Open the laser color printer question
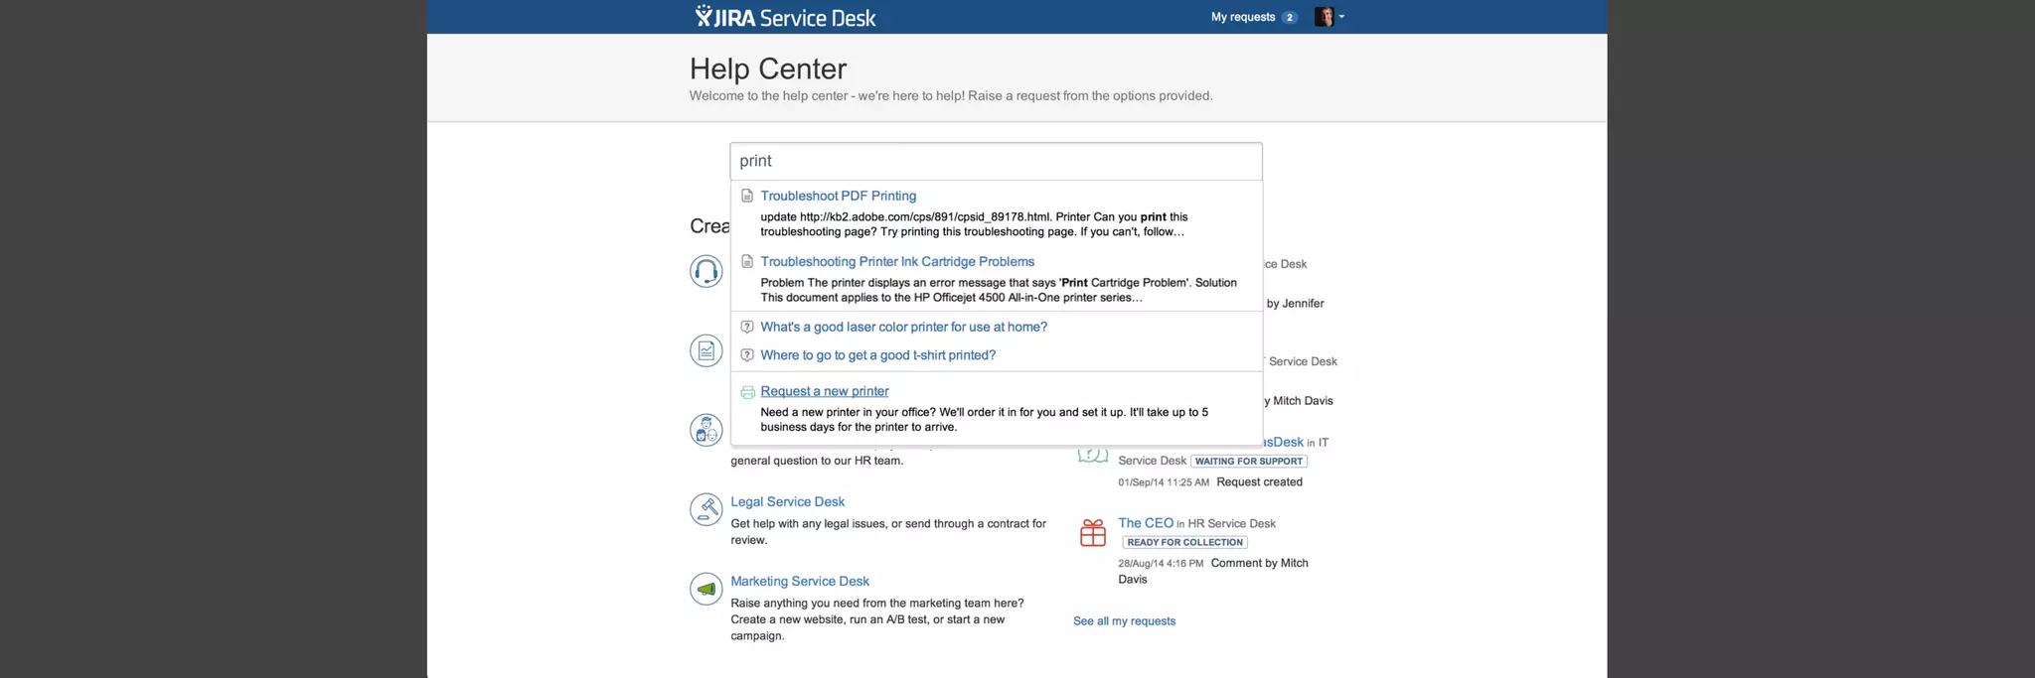 tap(903, 327)
